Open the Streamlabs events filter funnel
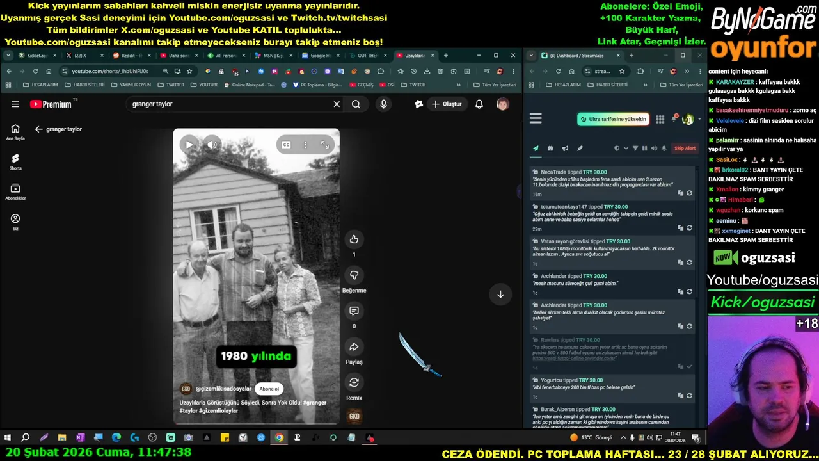 coord(635,149)
